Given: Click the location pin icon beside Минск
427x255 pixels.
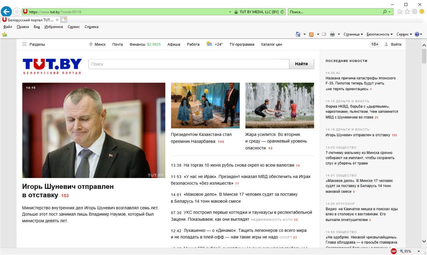Looking at the screenshot, I should tap(91, 44).
